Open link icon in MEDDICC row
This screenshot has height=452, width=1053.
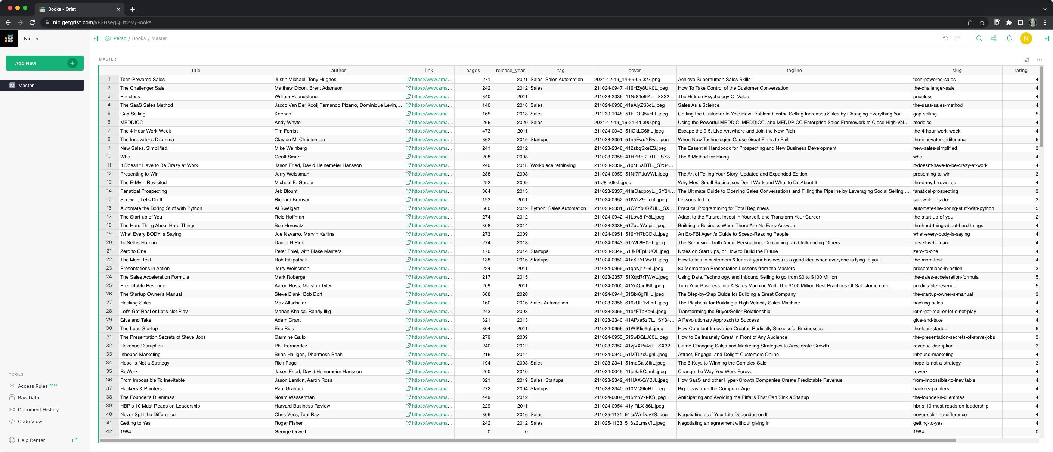point(408,122)
